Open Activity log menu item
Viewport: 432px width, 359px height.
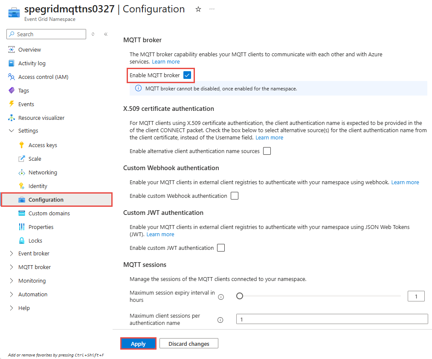[x=32, y=64]
